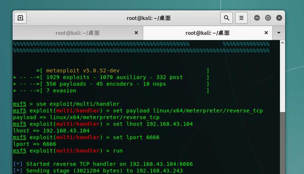Click the metasploit v5.0.52-dev banner text
Viewport: 304px width, 174px height.
pyautogui.click(x=83, y=70)
